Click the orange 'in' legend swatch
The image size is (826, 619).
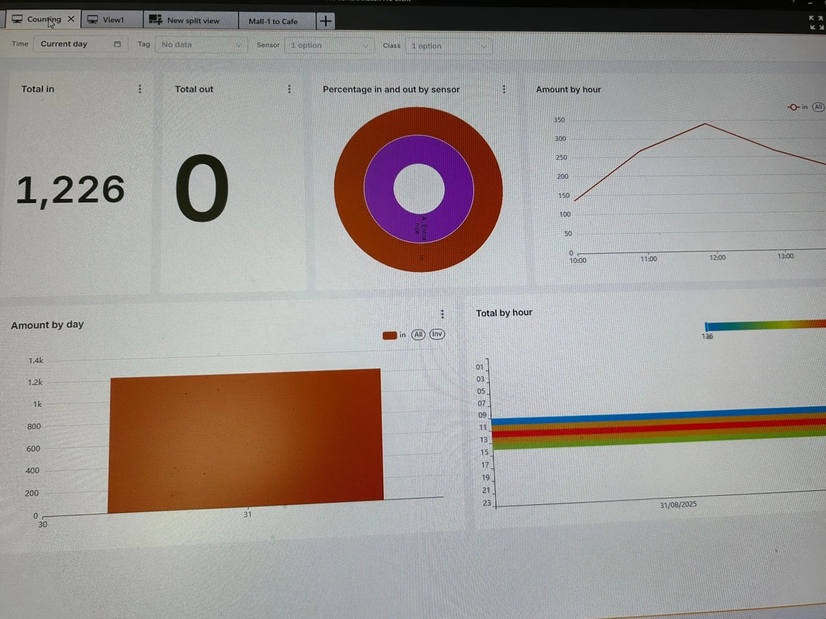tap(389, 335)
